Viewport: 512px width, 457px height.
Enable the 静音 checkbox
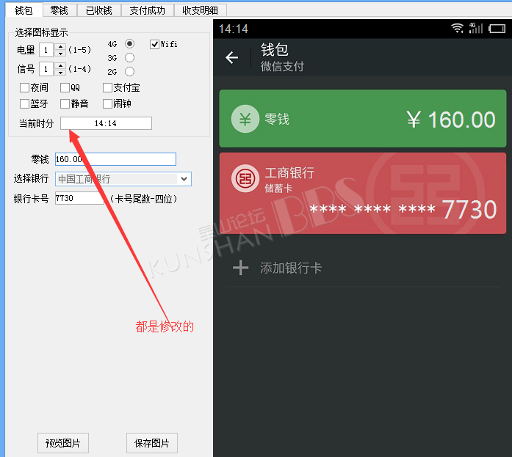[x=65, y=103]
